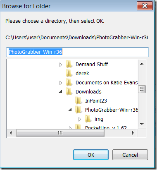Image resolution: width=157 pixels, height=170 pixels.
Task: Expand the img folder node
Action: pos(80,119)
